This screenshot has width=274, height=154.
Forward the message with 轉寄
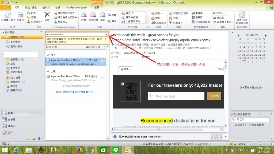102,17
